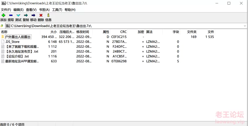Click the Move (移动) toolbar icon
This screenshot has width=248, height=126.
pos(33,15)
